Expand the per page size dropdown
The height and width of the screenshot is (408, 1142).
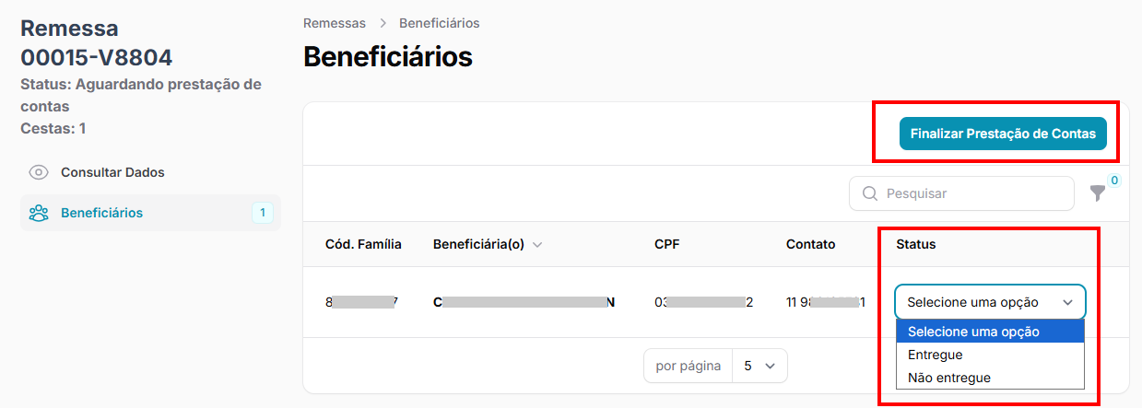coord(759,366)
